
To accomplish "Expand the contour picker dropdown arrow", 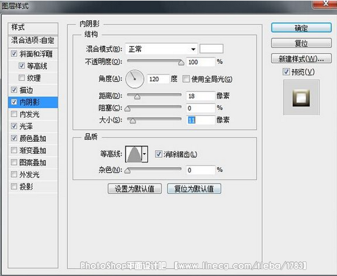I will [145, 154].
